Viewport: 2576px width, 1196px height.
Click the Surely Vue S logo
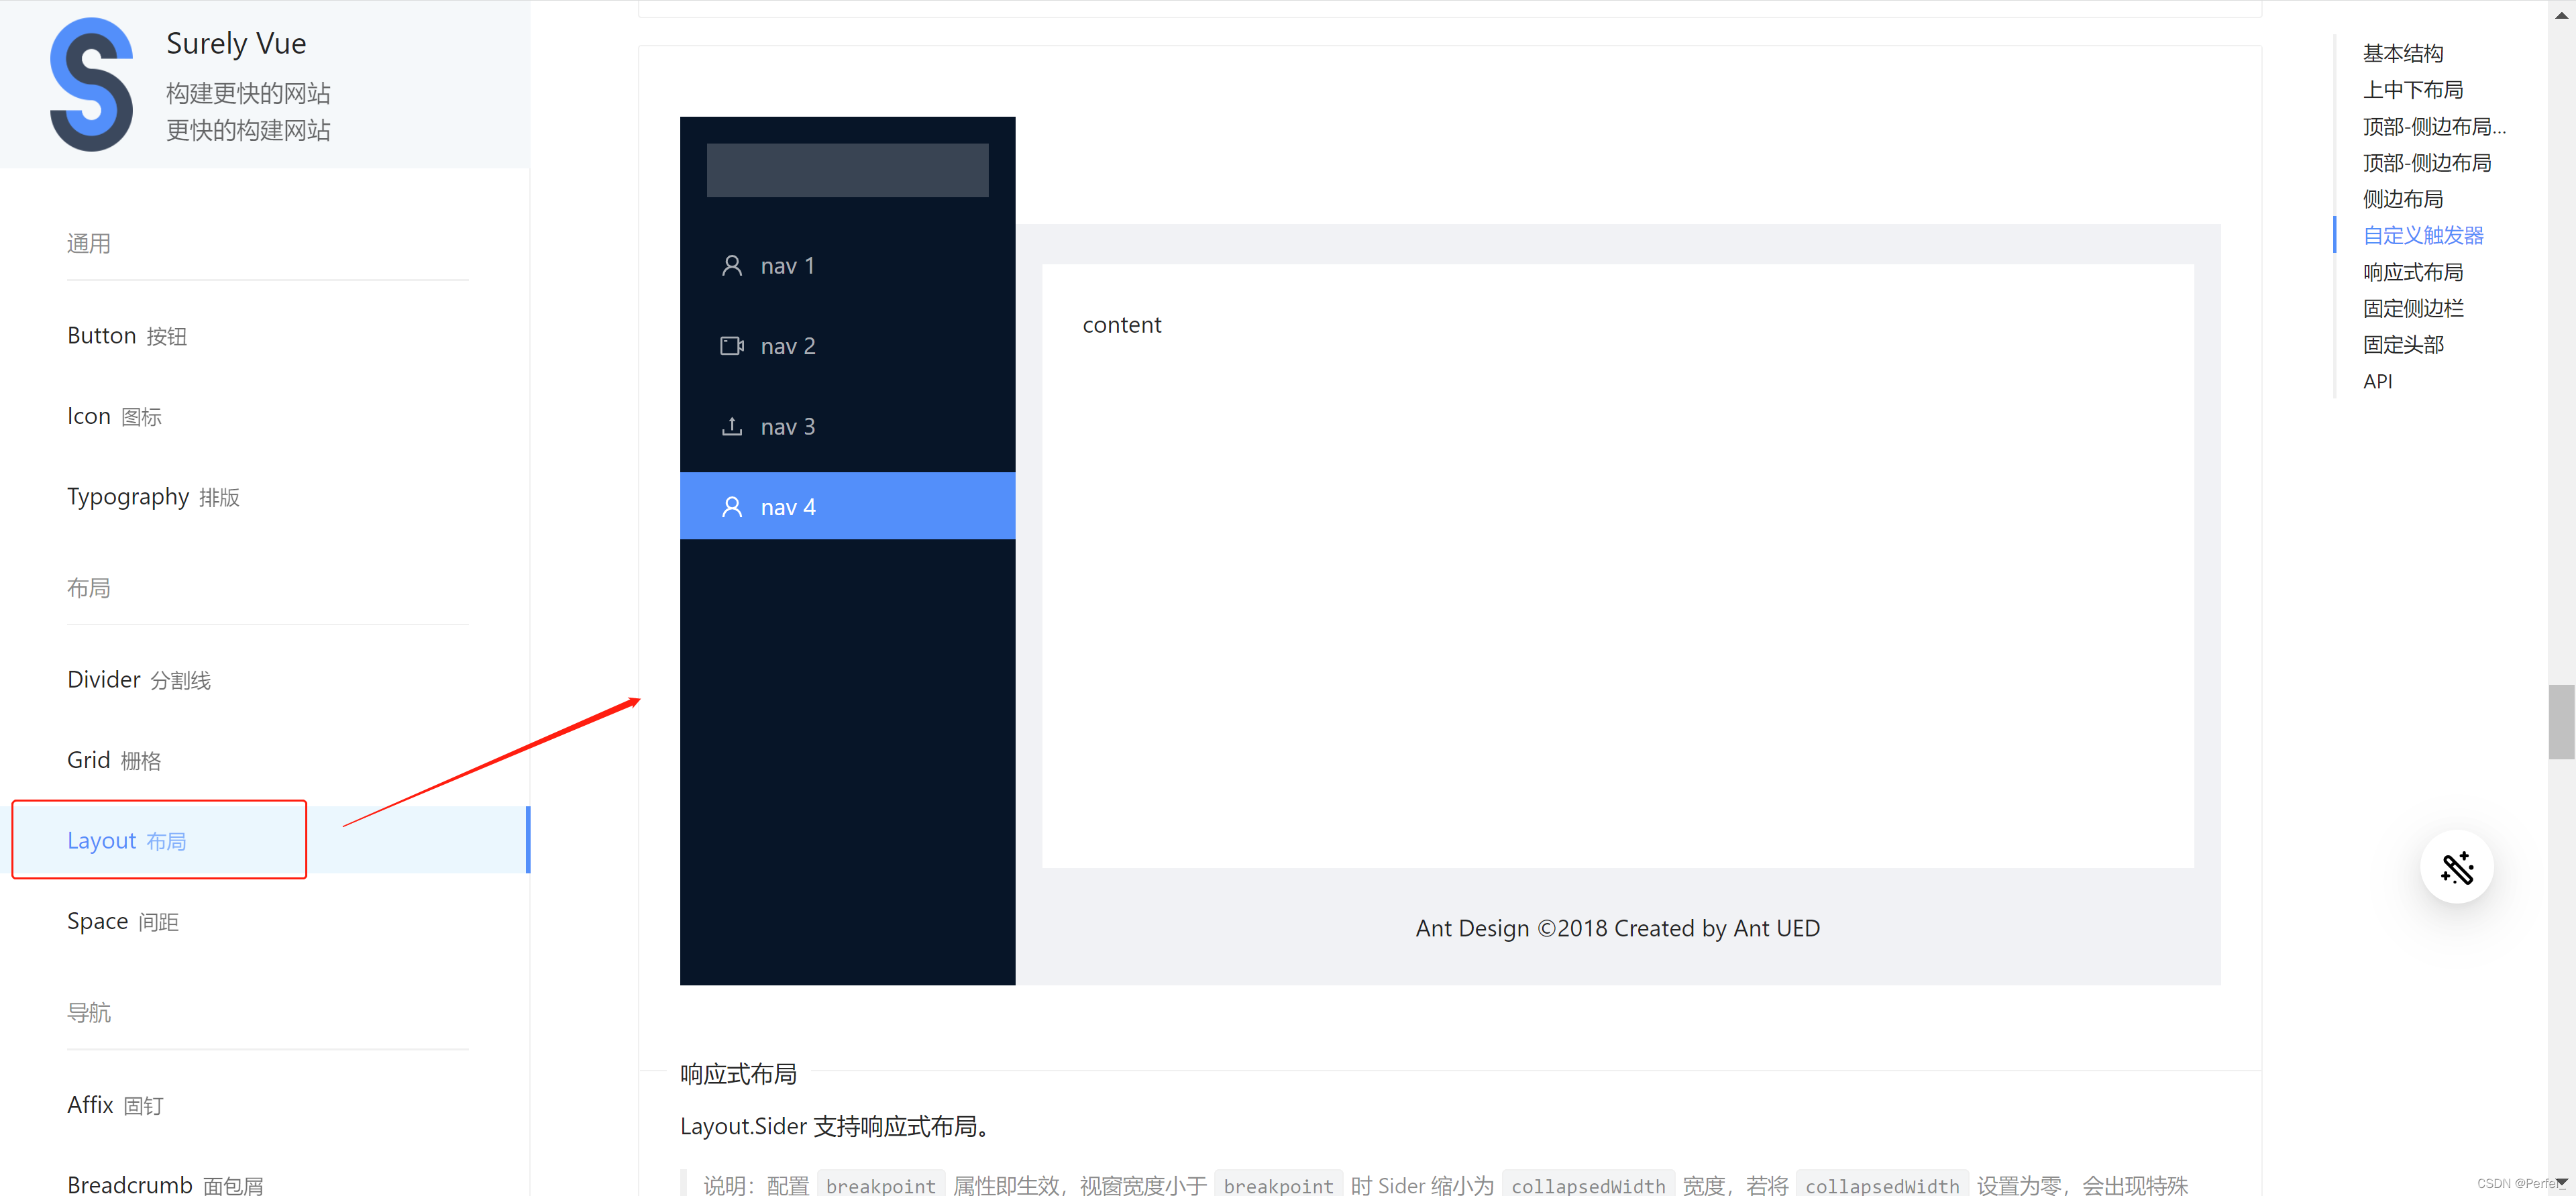click(x=91, y=84)
